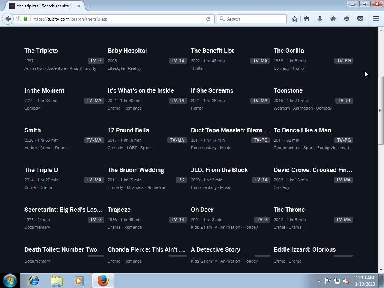
Task: Open 'Chonda Pierce: This Ain't ...' title
Action: coord(146,249)
